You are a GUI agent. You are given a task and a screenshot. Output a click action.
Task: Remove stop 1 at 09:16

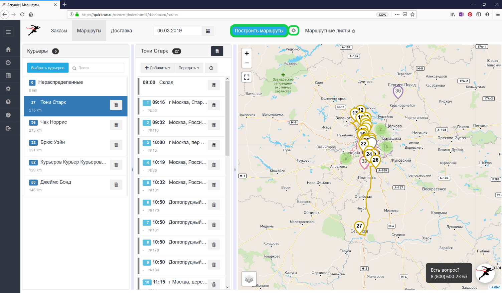tap(214, 105)
